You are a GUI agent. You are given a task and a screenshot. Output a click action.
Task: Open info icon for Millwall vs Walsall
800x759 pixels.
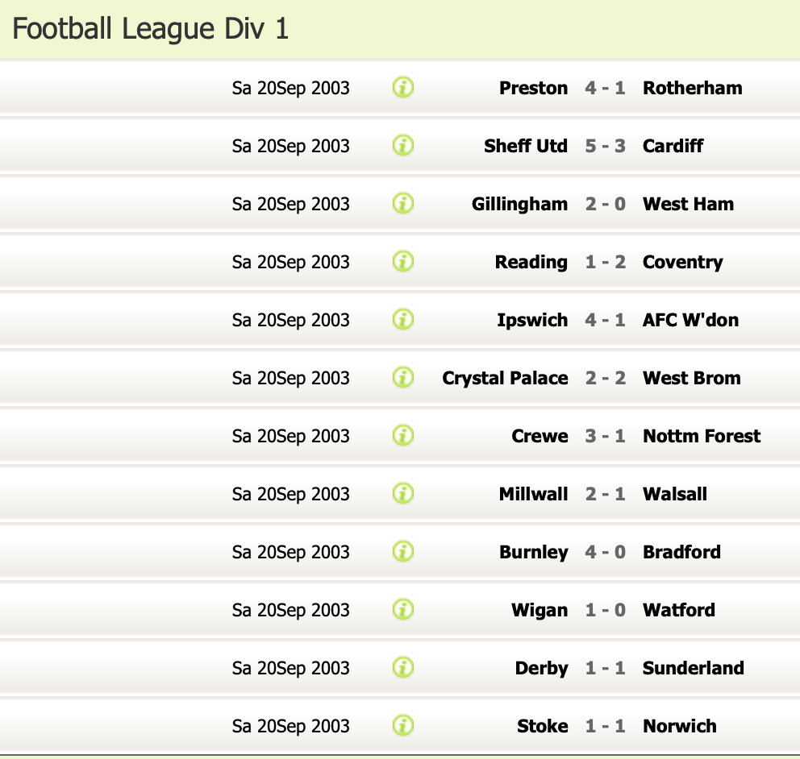[x=403, y=493]
